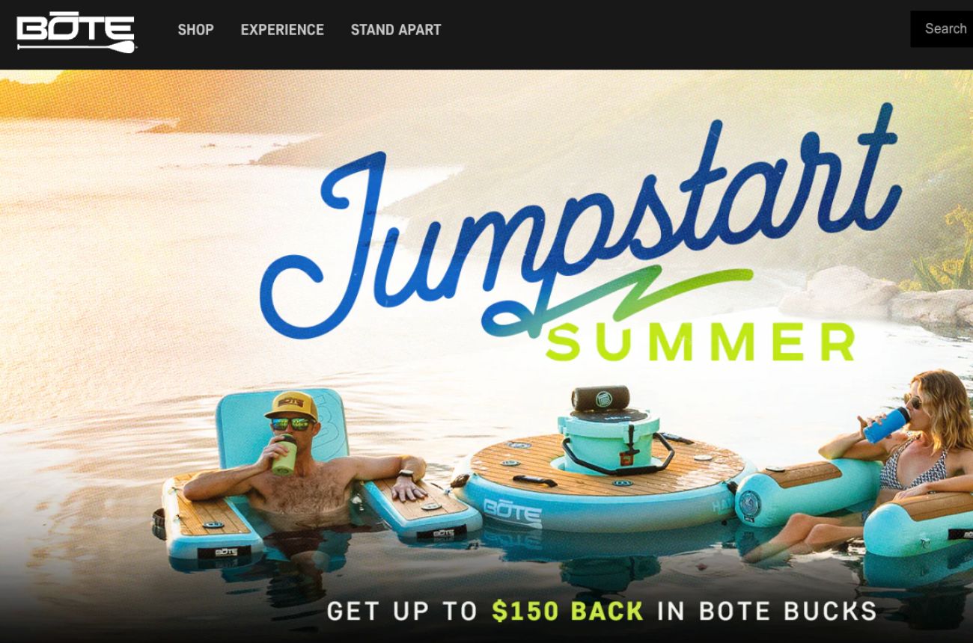Click the IN BOTE BUCKS text

click(767, 611)
